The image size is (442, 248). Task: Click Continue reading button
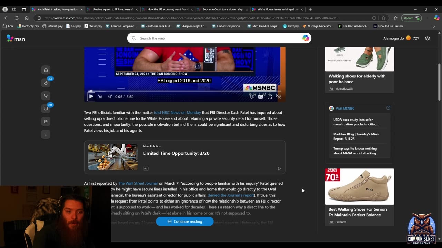point(185,221)
